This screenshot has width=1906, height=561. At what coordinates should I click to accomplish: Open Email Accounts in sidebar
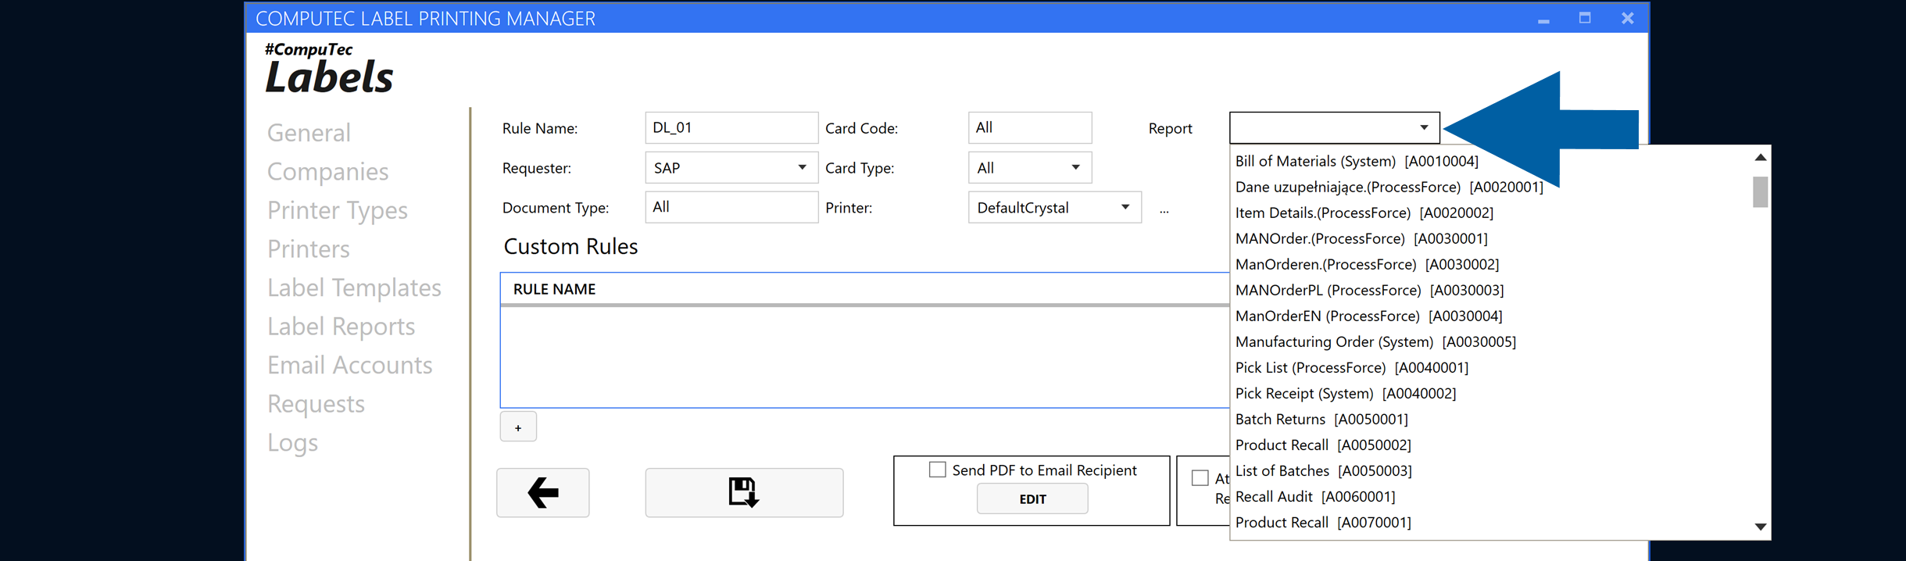click(349, 365)
